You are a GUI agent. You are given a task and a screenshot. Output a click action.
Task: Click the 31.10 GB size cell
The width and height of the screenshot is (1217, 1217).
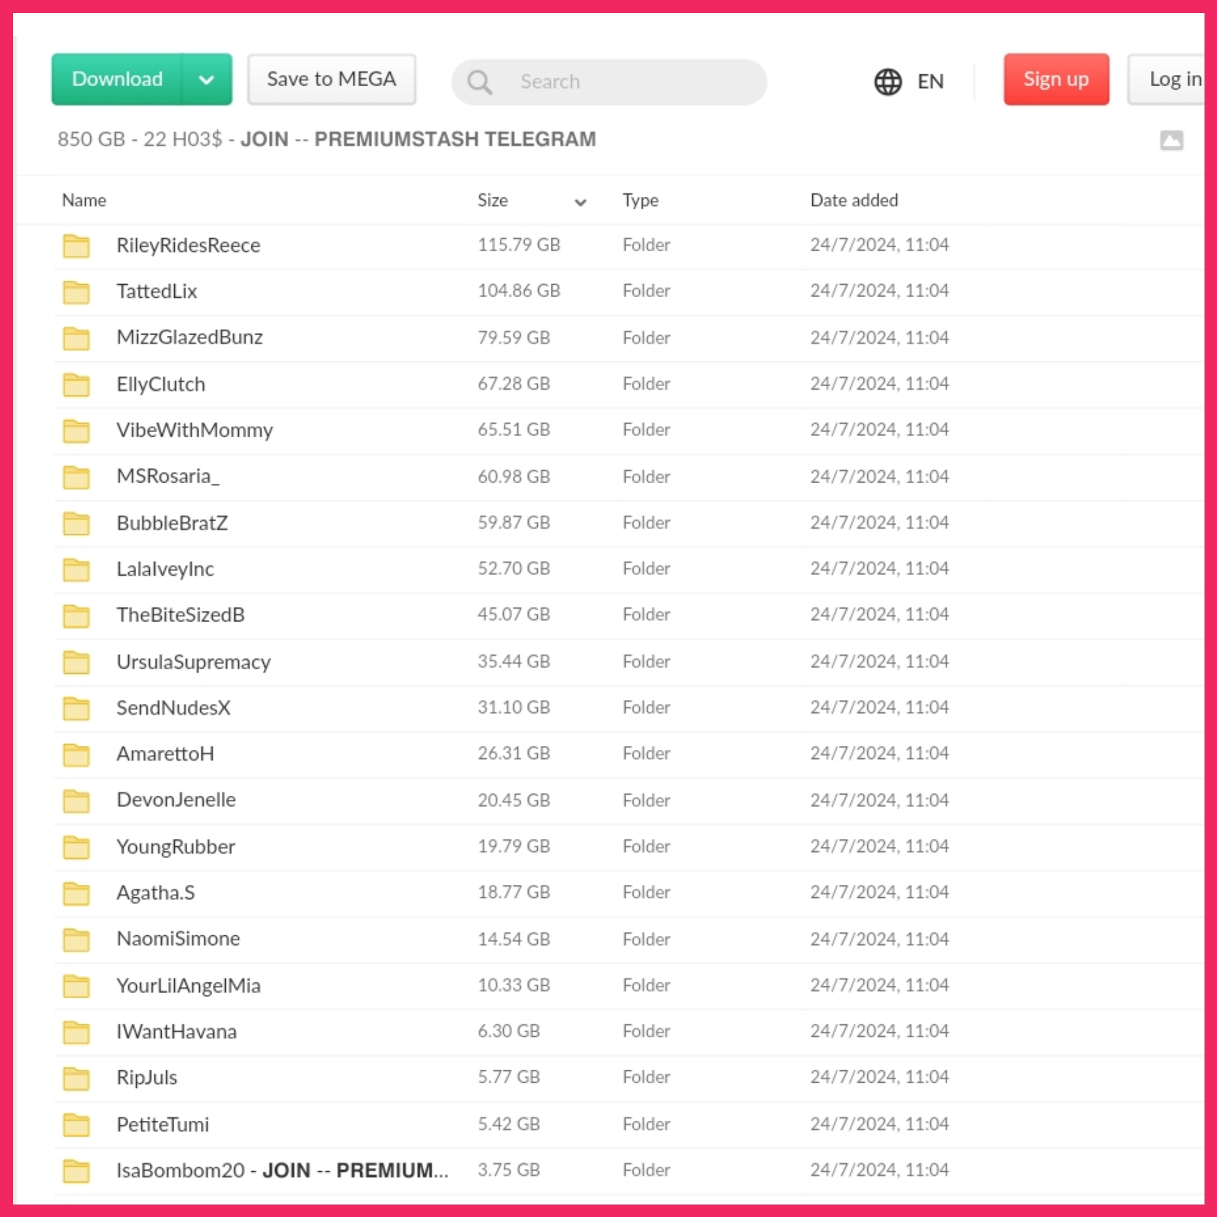pos(514,707)
